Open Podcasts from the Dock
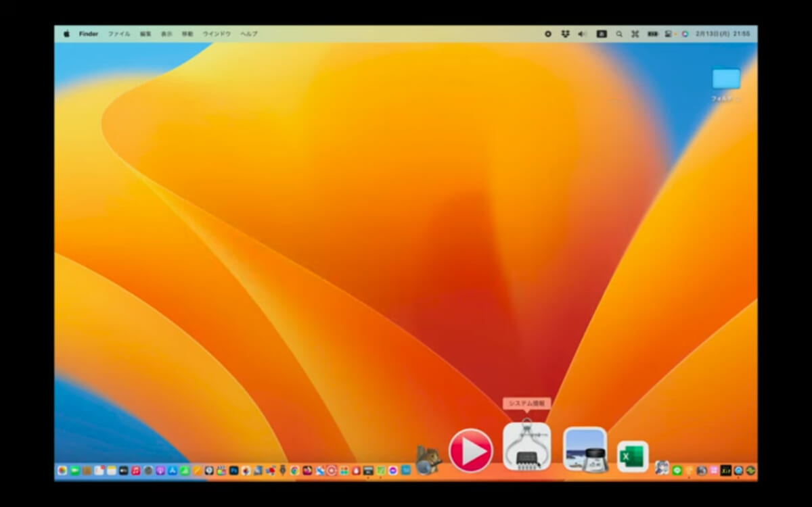Viewport: 812px width, 507px height. 160,470
